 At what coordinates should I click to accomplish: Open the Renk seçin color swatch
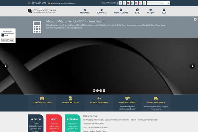[x=7, y=35]
